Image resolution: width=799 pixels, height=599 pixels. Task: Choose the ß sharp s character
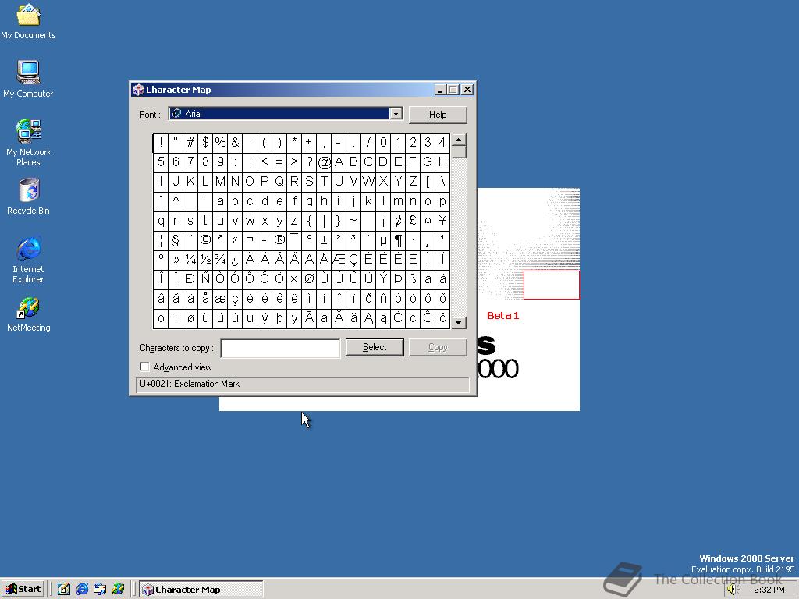pyautogui.click(x=413, y=279)
